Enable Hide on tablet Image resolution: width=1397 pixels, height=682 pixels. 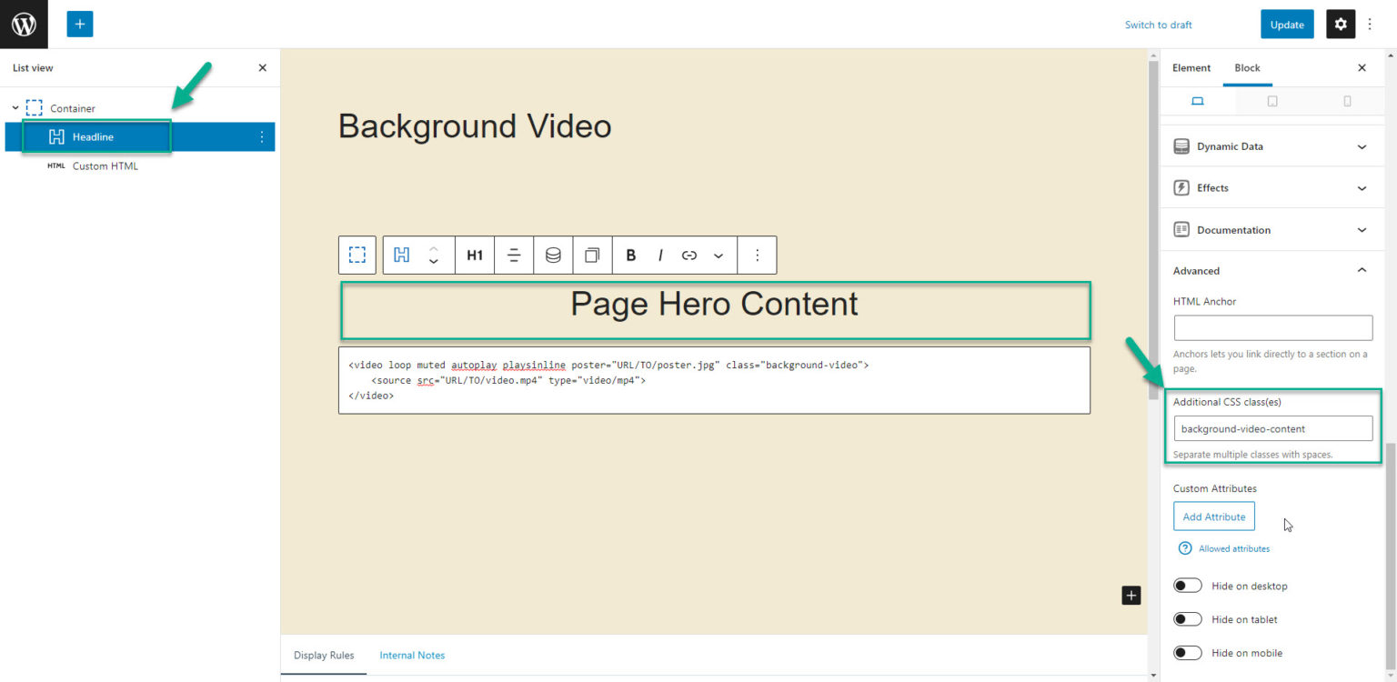point(1187,618)
